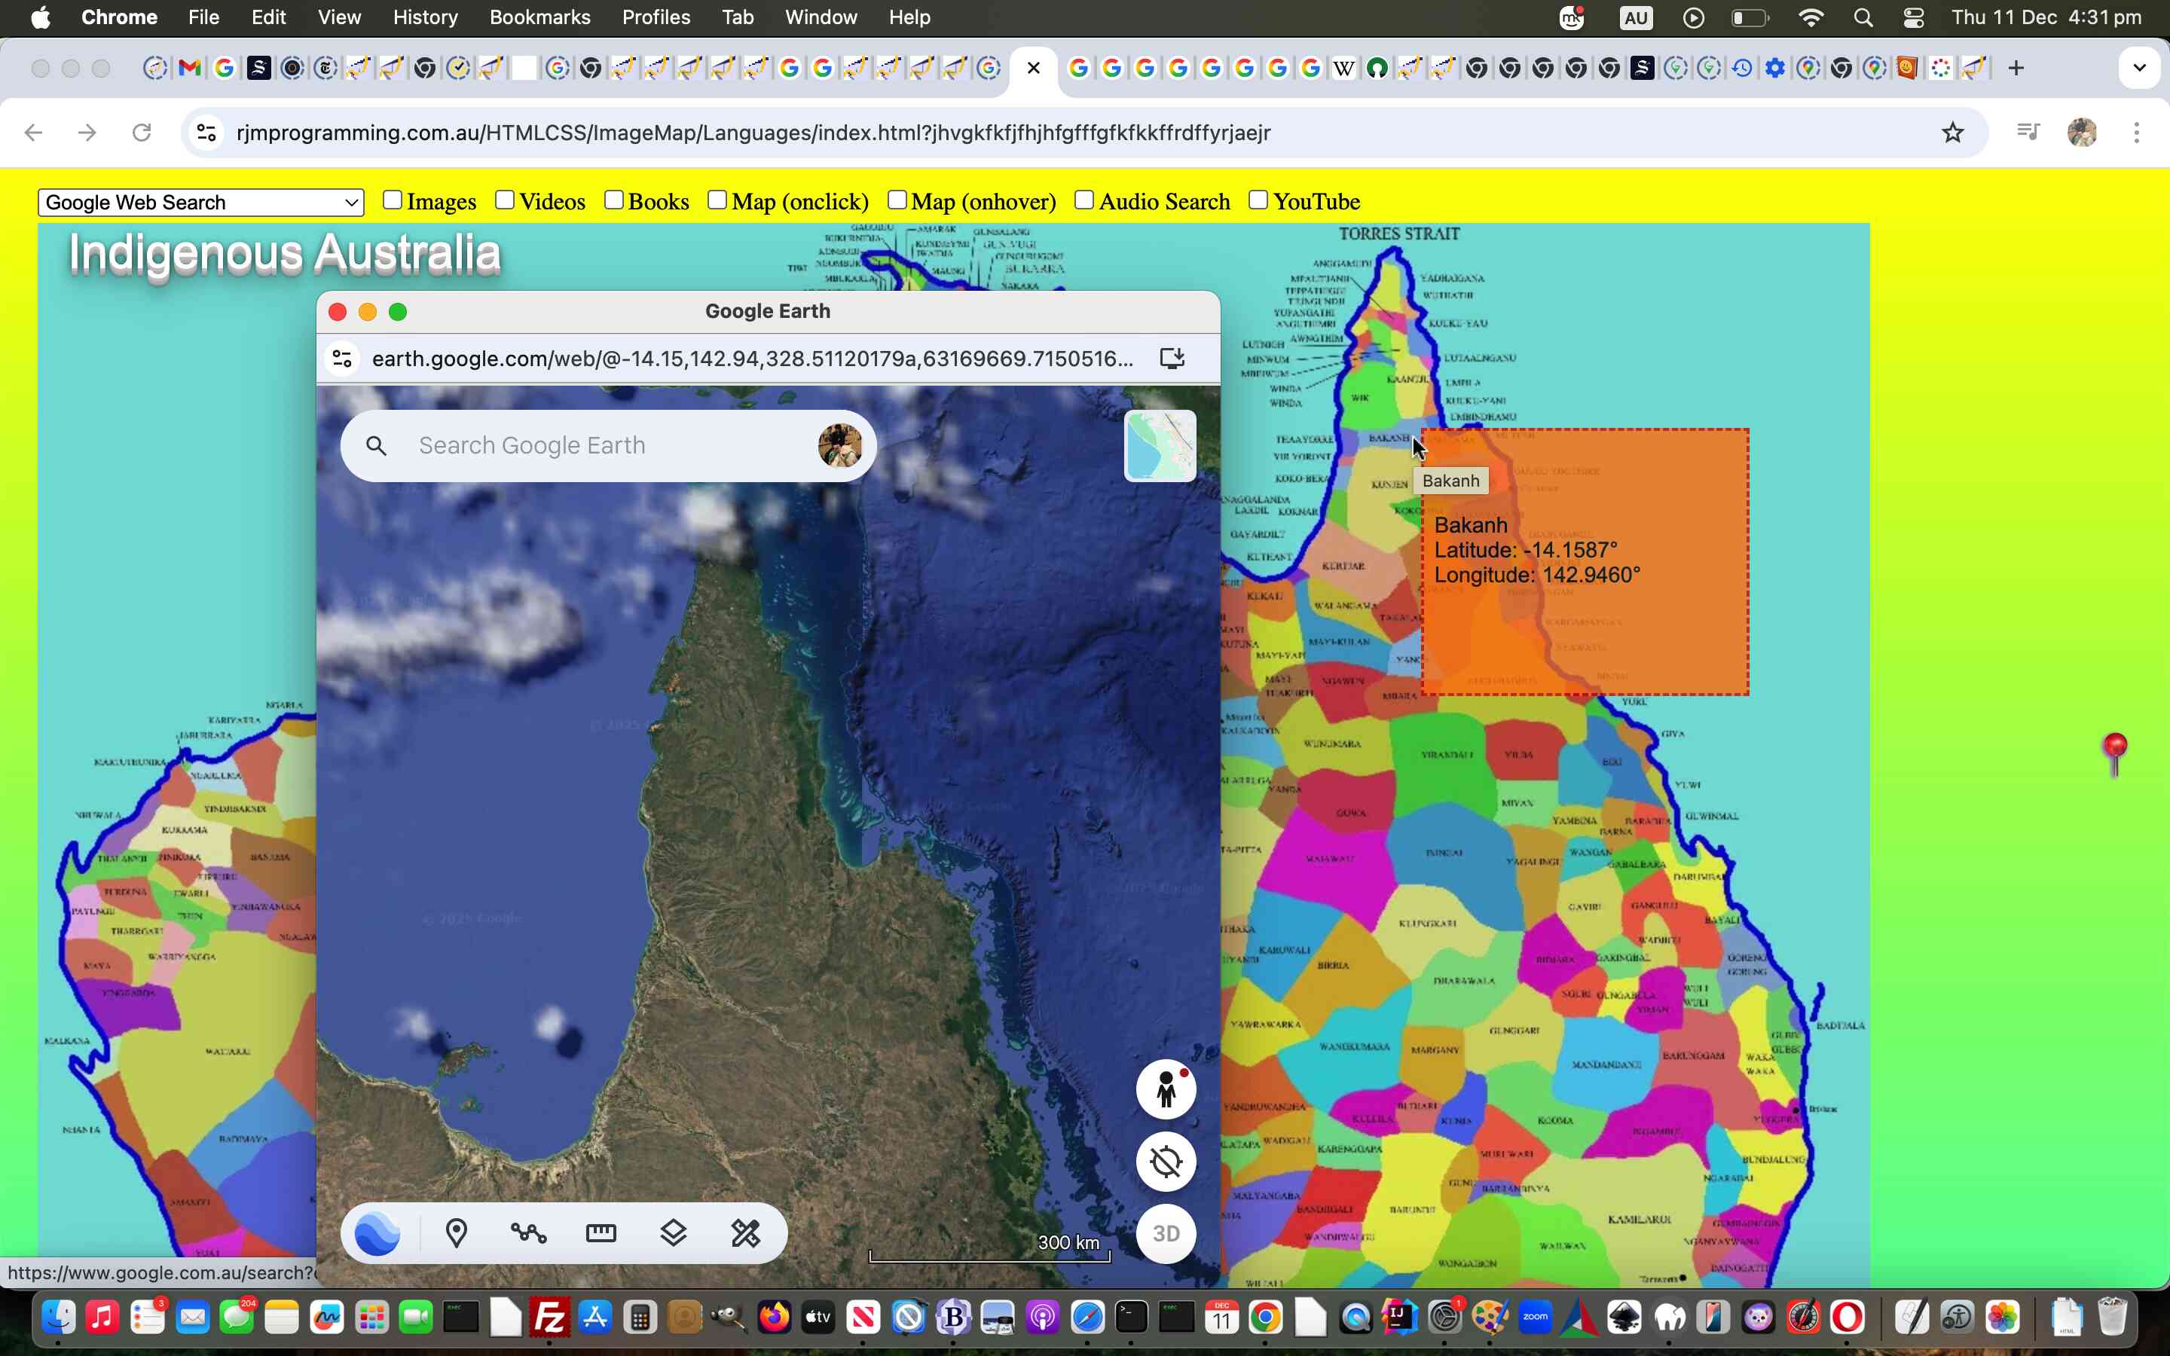Image resolution: width=2170 pixels, height=1356 pixels.
Task: Open the Chrome three-dot menu
Action: coord(2138,133)
